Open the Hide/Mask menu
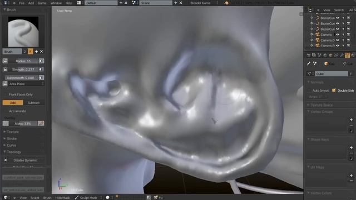 point(63,198)
